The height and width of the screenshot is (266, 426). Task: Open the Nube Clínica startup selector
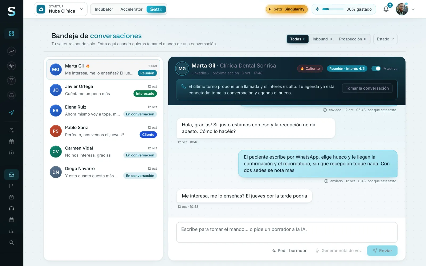pos(61,9)
